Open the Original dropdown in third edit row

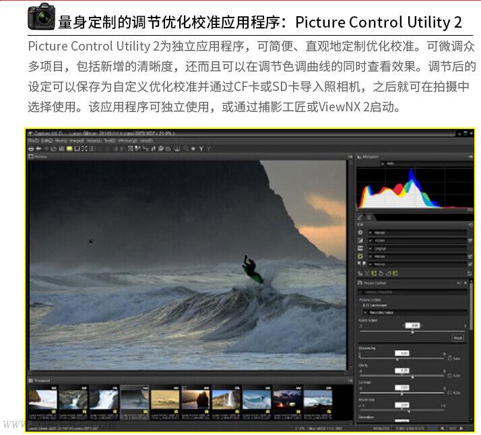[417, 248]
